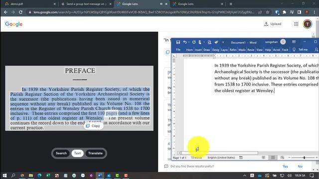The width and height of the screenshot is (319, 179).
Task: Open the Design ribbon tab
Action: click(x=215, y=50)
